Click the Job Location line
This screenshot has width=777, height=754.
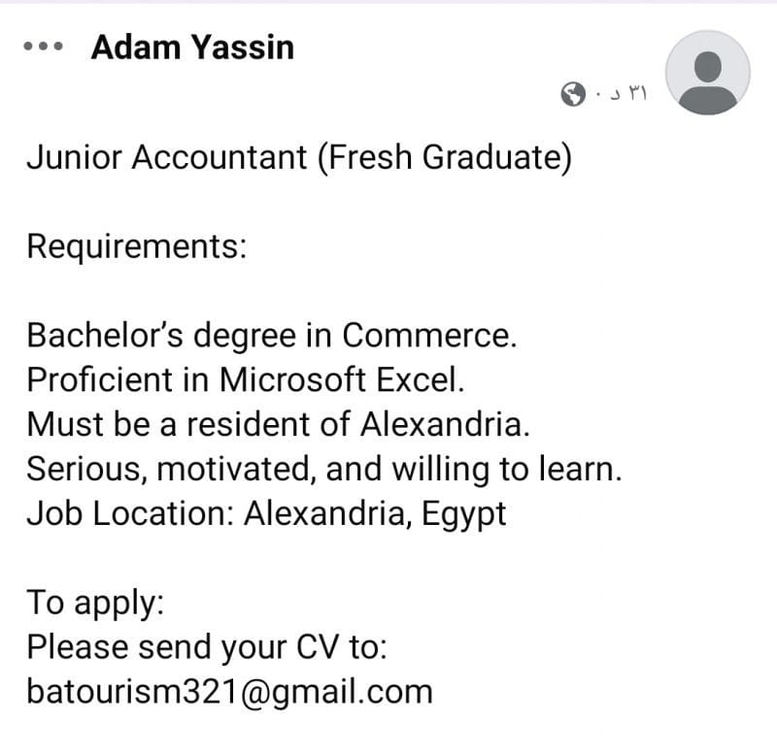(x=266, y=515)
